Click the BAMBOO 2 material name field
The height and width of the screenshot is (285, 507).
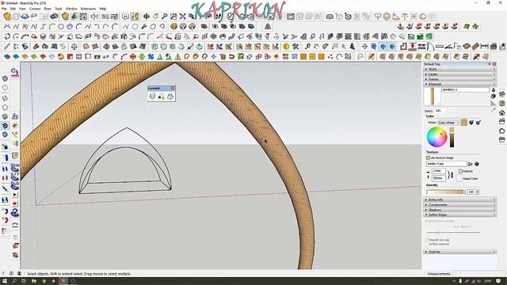(465, 89)
